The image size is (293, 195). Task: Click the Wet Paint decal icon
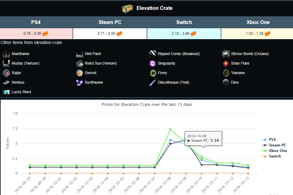[x=79, y=54]
